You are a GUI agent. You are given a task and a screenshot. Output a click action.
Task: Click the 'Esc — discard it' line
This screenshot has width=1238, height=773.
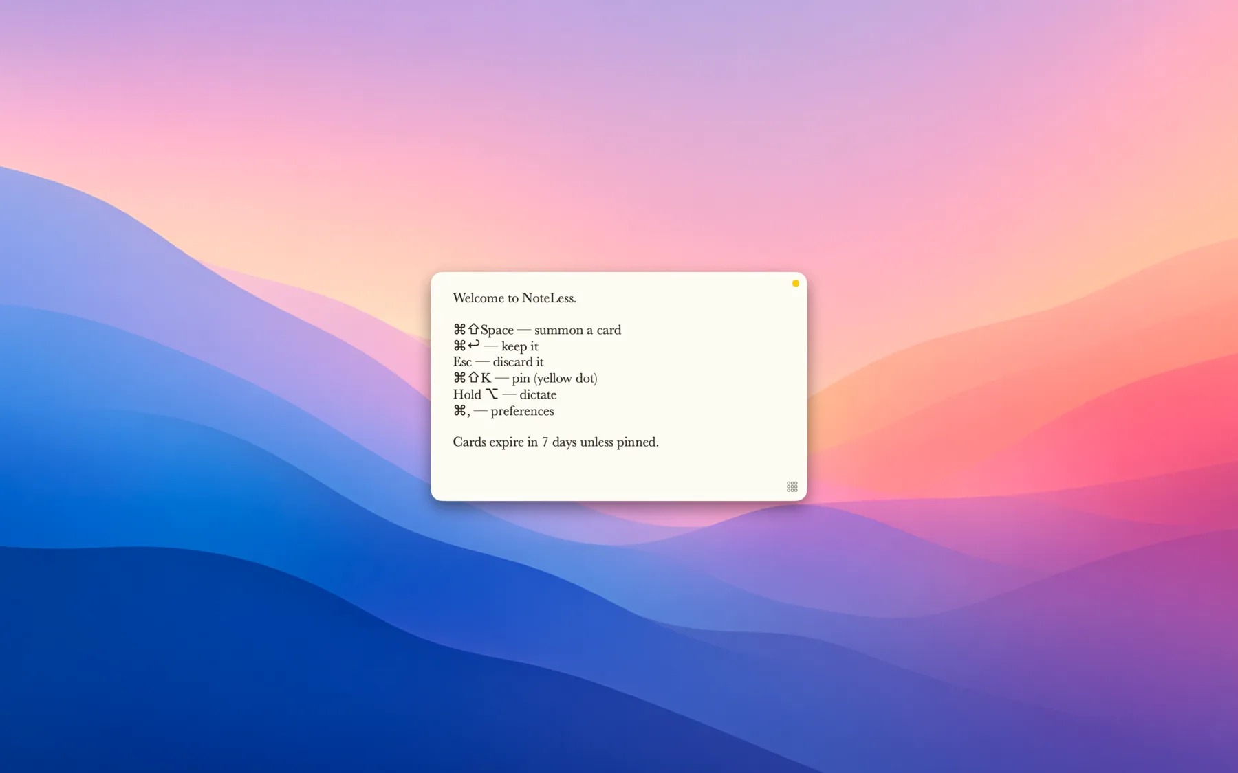498,362
